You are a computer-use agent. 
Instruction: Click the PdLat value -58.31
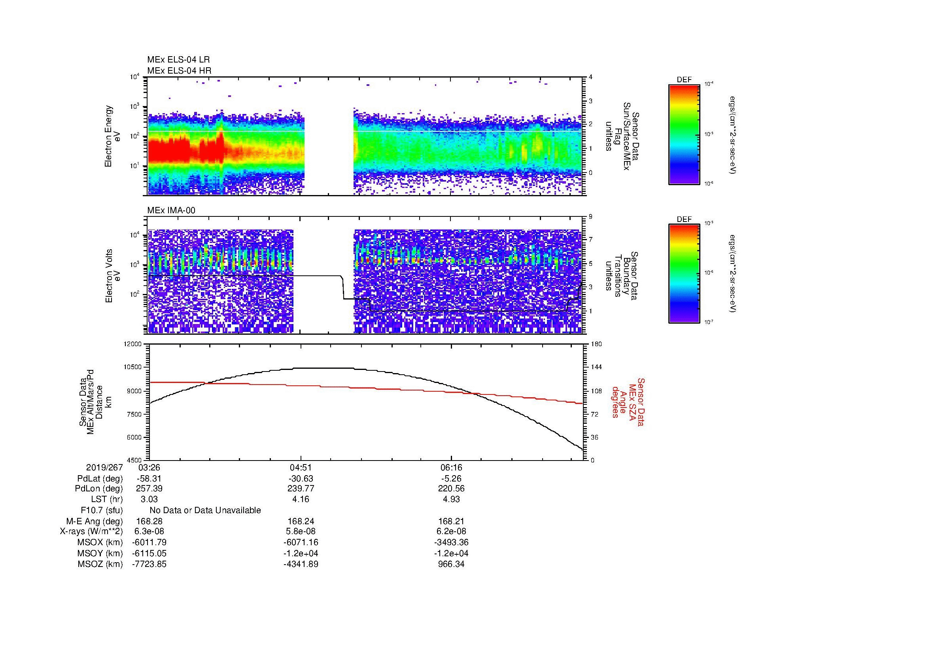[x=149, y=479]
